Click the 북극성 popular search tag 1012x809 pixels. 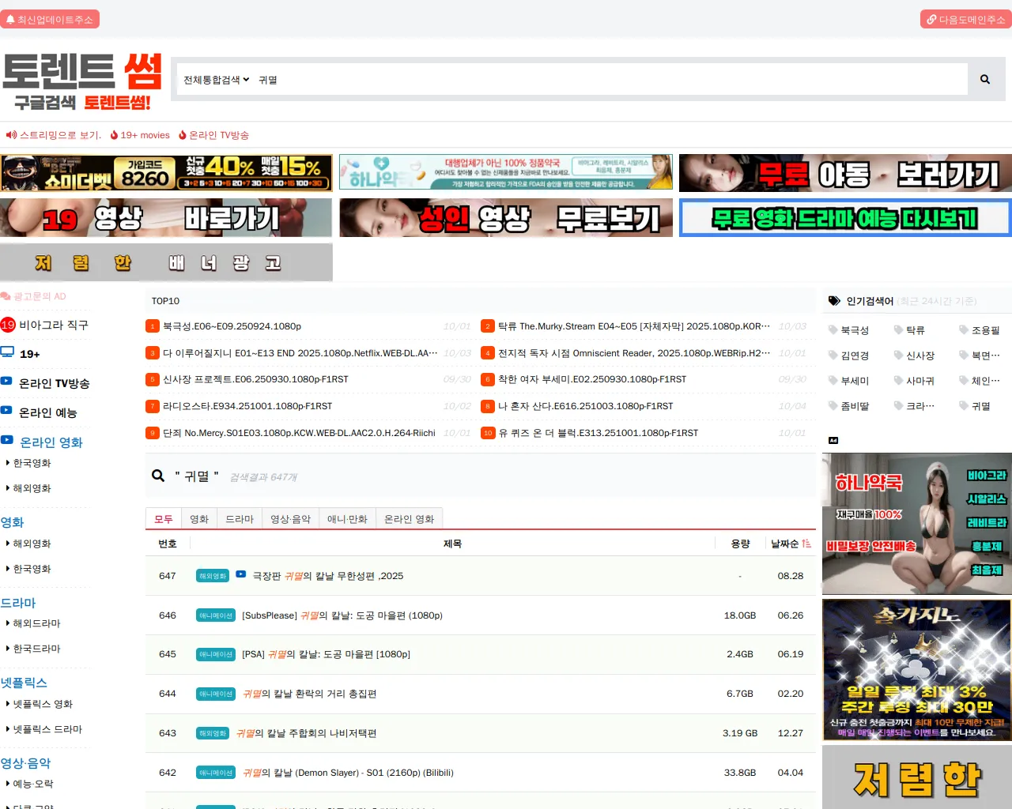854,330
